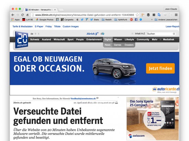Click the print icon beside article date
This screenshot has height=141, width=189.
[116, 103]
